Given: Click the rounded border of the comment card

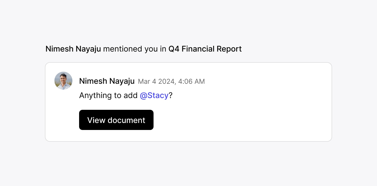Looking at the screenshot, I should (188, 63).
